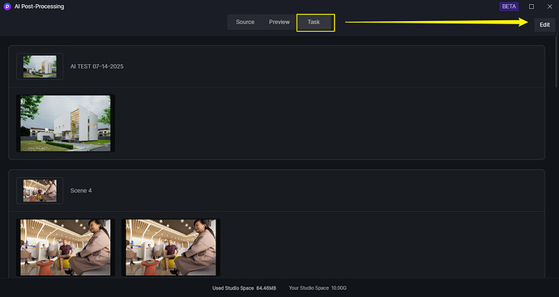
Task: Select the Task tab
Action: click(314, 22)
